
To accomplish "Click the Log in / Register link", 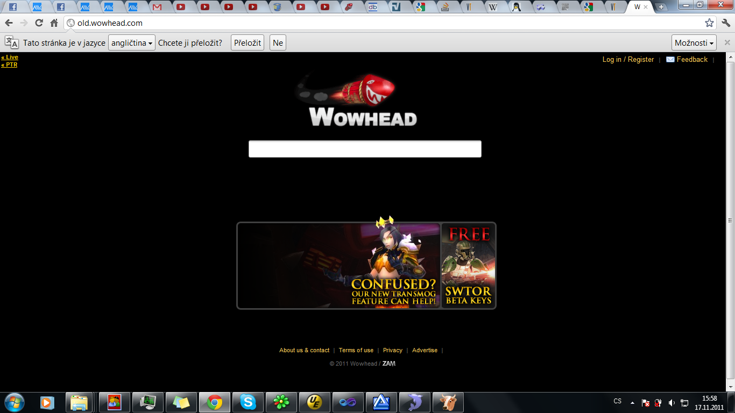I will 628,60.
